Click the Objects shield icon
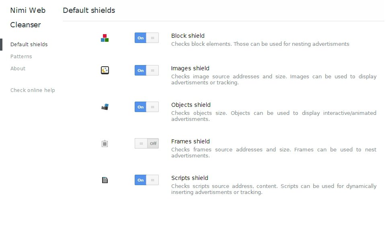 coord(105,107)
